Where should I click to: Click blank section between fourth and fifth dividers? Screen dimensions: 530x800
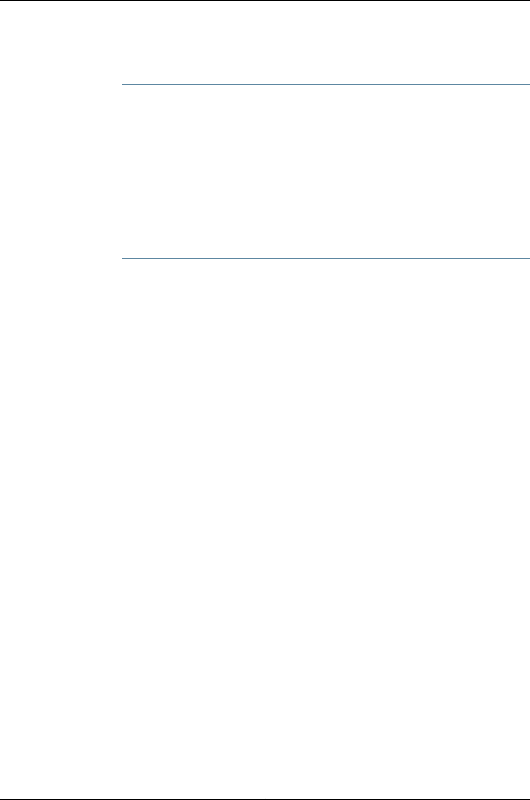coord(326,352)
